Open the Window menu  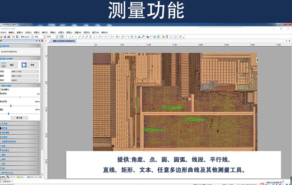96,32
